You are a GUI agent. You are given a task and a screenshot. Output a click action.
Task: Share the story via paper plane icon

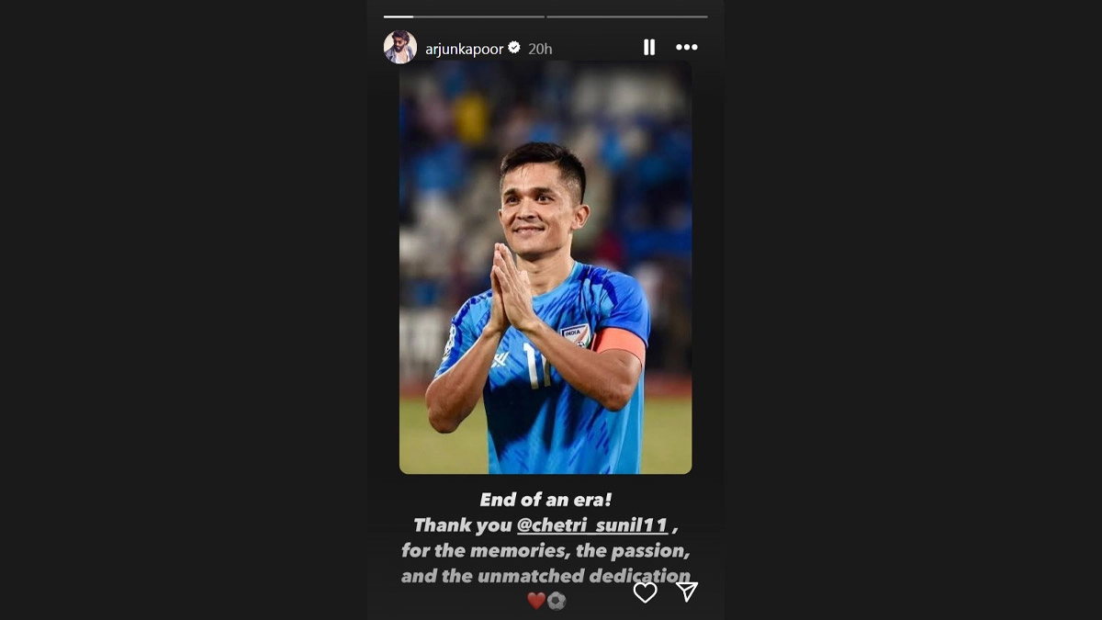[687, 592]
